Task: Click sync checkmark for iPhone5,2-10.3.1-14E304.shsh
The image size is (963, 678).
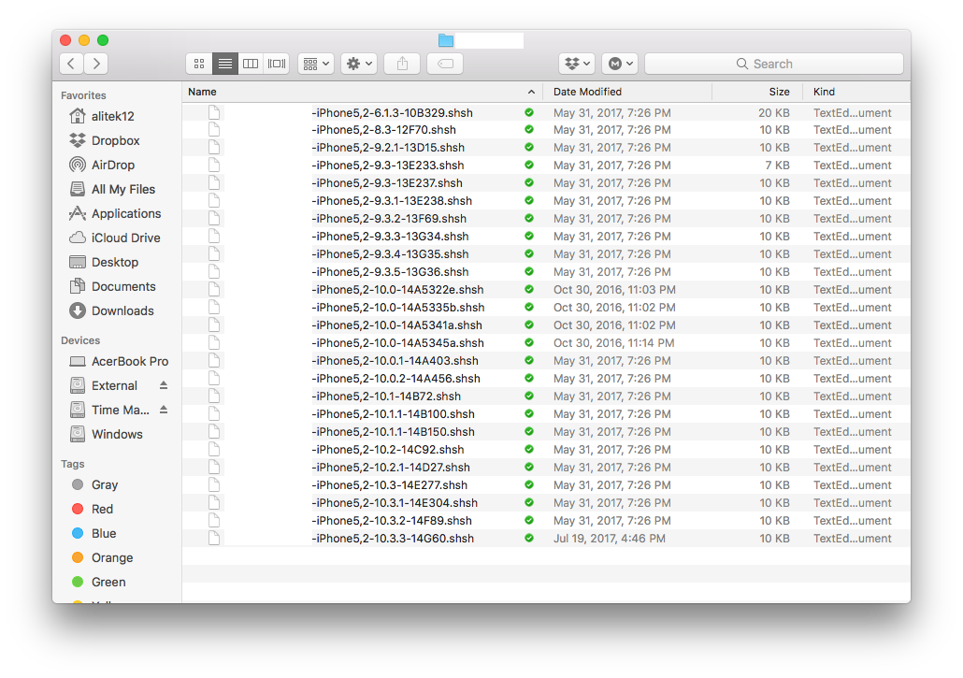Action: (x=529, y=502)
